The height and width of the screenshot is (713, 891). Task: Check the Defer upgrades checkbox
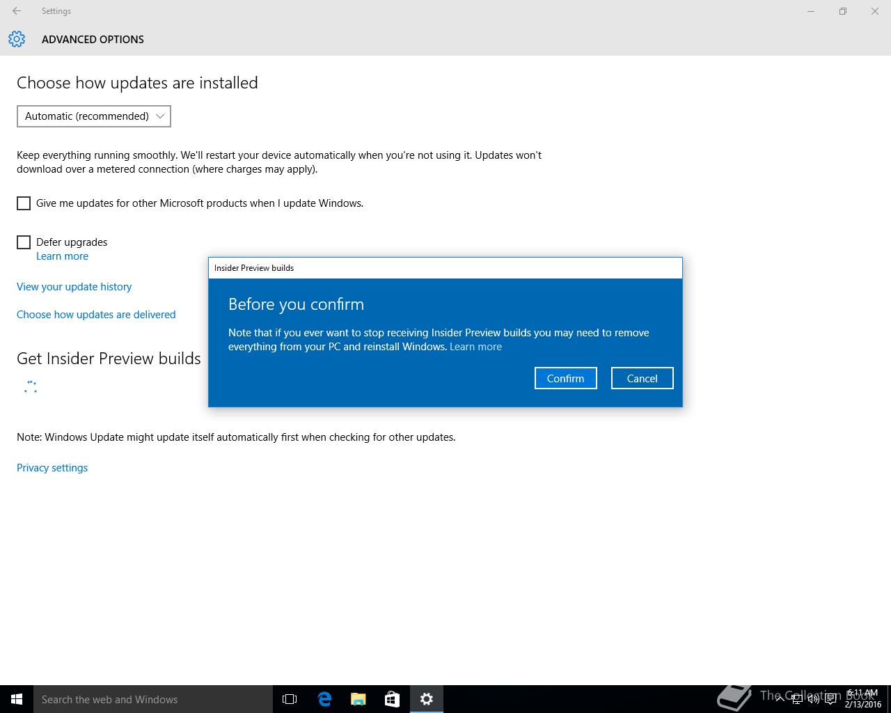(x=24, y=242)
